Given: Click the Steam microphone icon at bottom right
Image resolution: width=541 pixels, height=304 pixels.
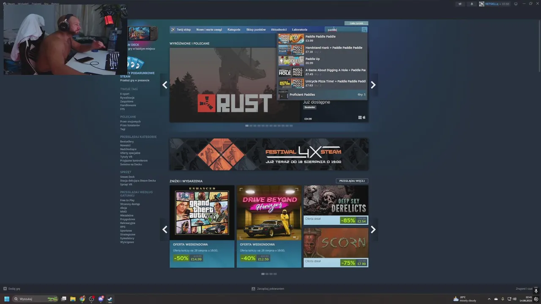Looking at the screenshot, I should click(536, 291).
